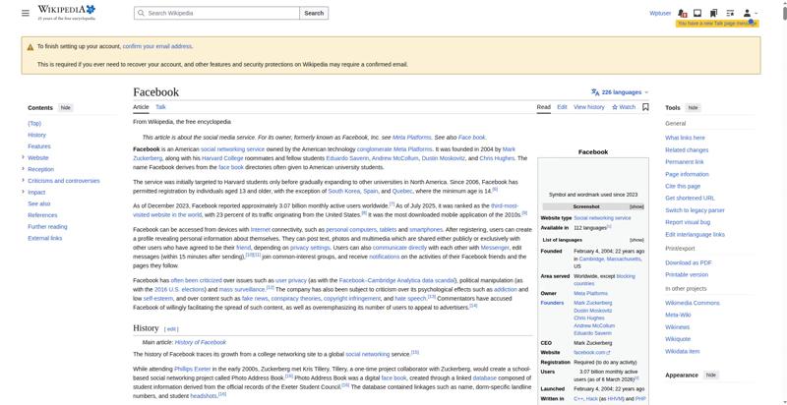Click Edit interlanguage links
The height and width of the screenshot is (405, 787).
(x=696, y=234)
